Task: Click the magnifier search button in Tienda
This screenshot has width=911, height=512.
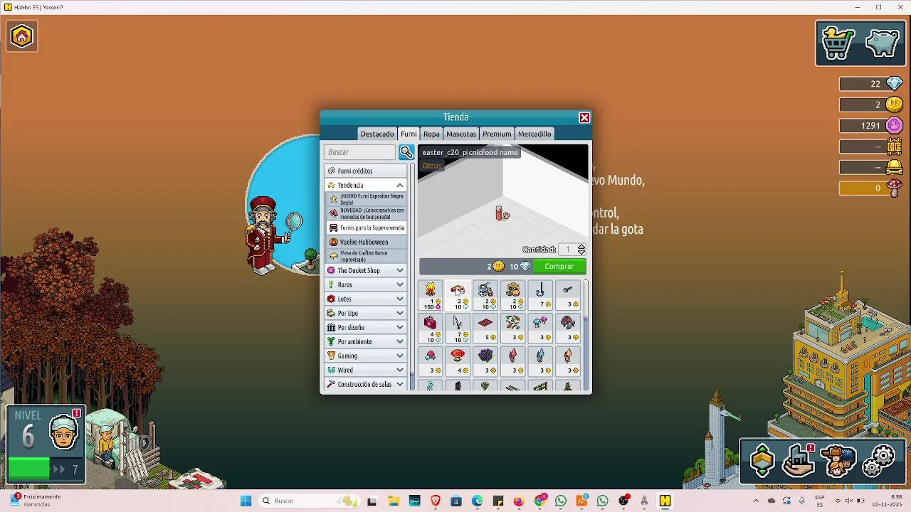Action: pyautogui.click(x=406, y=152)
